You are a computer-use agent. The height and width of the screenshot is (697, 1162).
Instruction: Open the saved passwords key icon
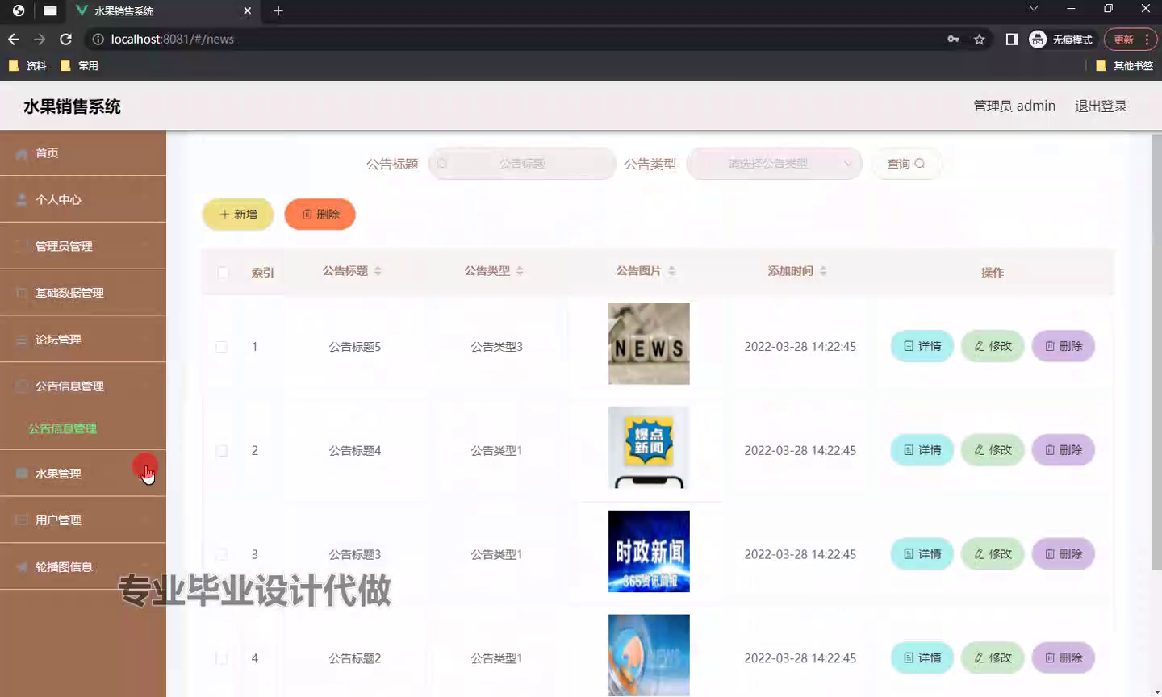[953, 39]
